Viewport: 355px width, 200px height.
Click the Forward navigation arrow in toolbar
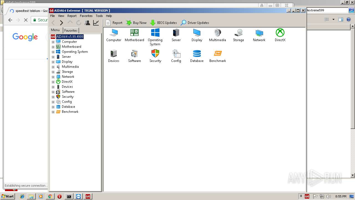[x=62, y=23]
